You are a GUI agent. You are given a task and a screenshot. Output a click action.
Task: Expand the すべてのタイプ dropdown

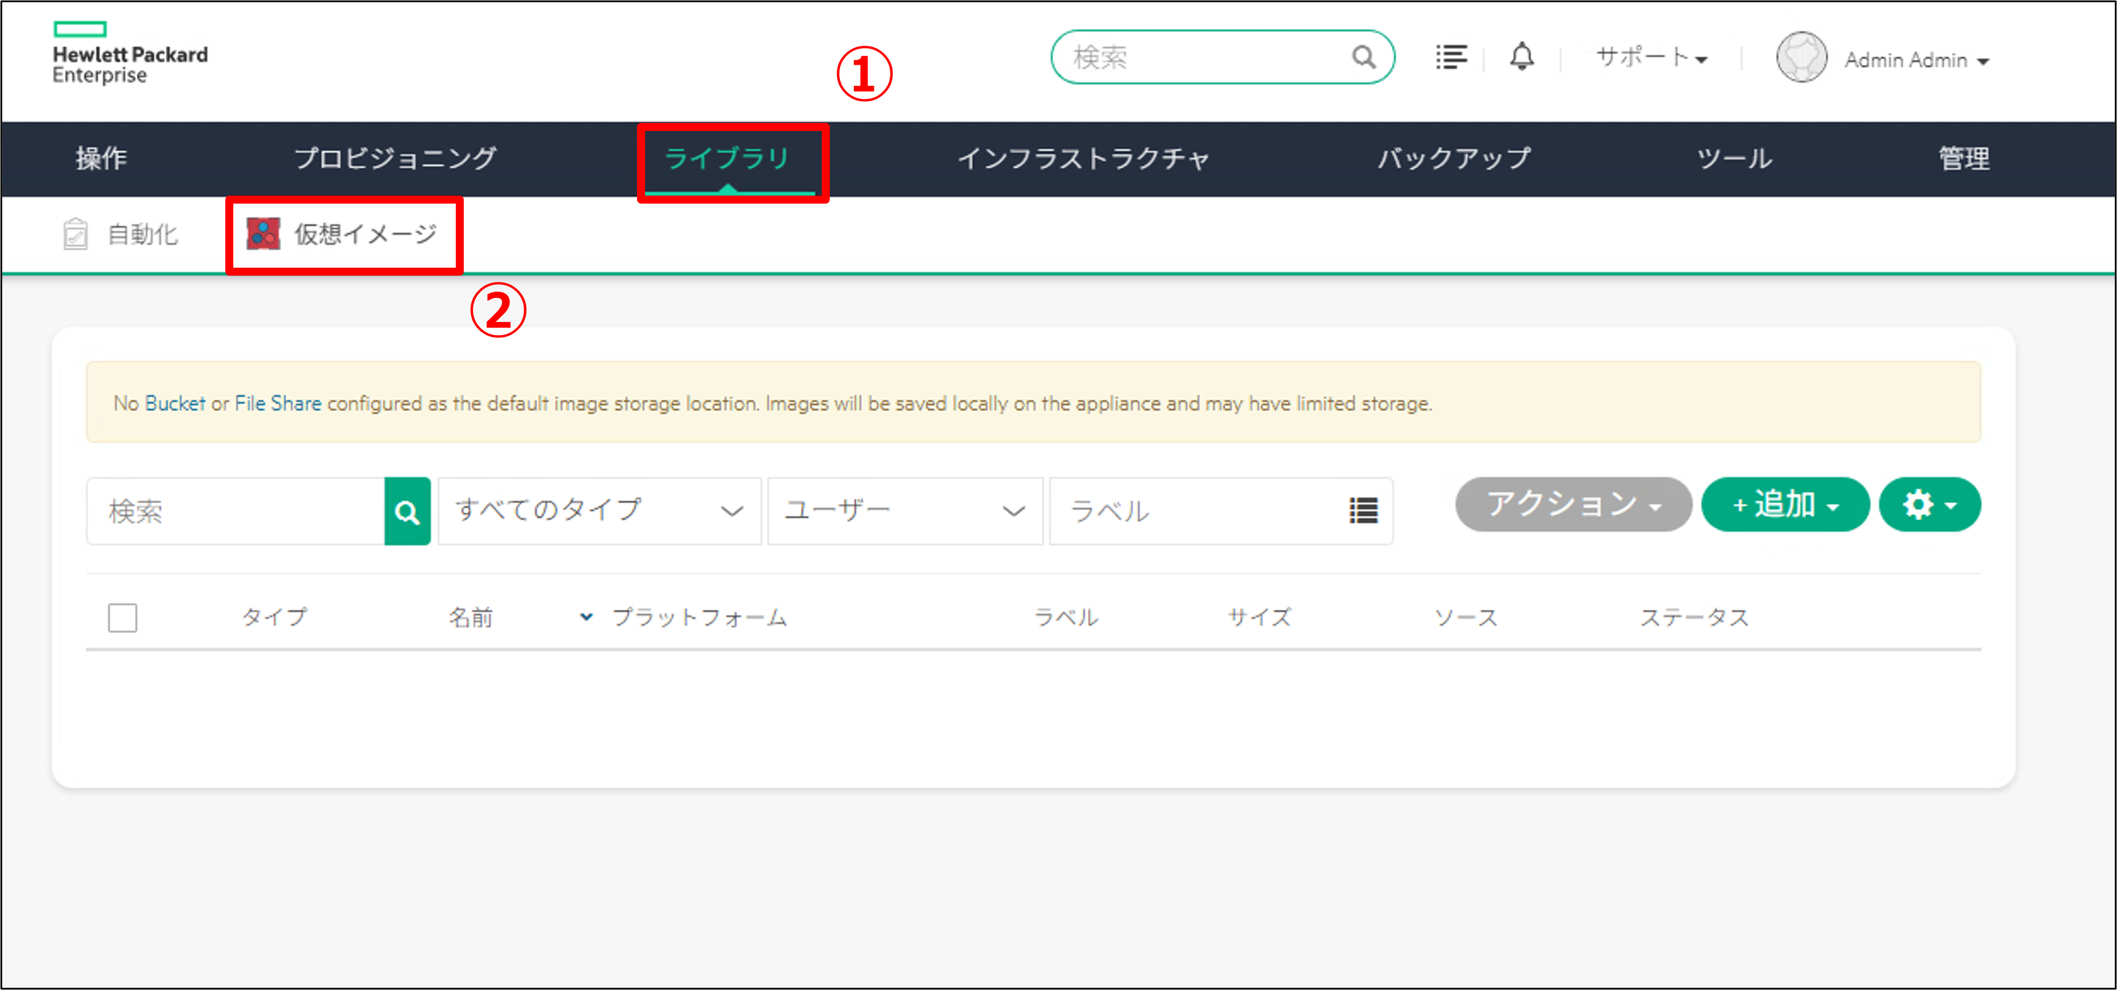pyautogui.click(x=599, y=511)
